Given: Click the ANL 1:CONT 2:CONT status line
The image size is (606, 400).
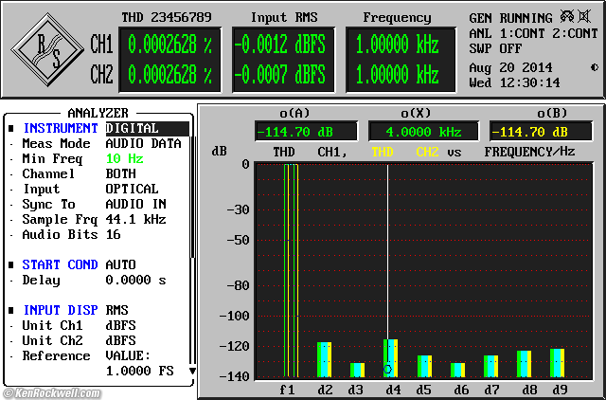Looking at the screenshot, I should [x=534, y=33].
